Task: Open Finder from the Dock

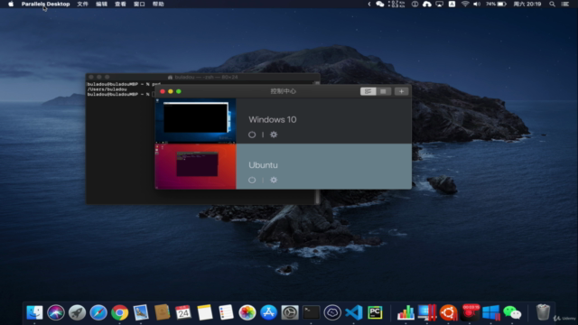Action: point(34,312)
